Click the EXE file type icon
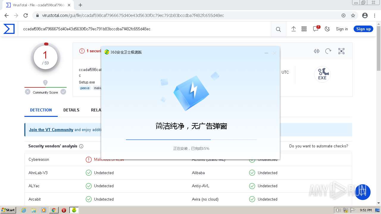The image size is (381, 214). pos(322,74)
